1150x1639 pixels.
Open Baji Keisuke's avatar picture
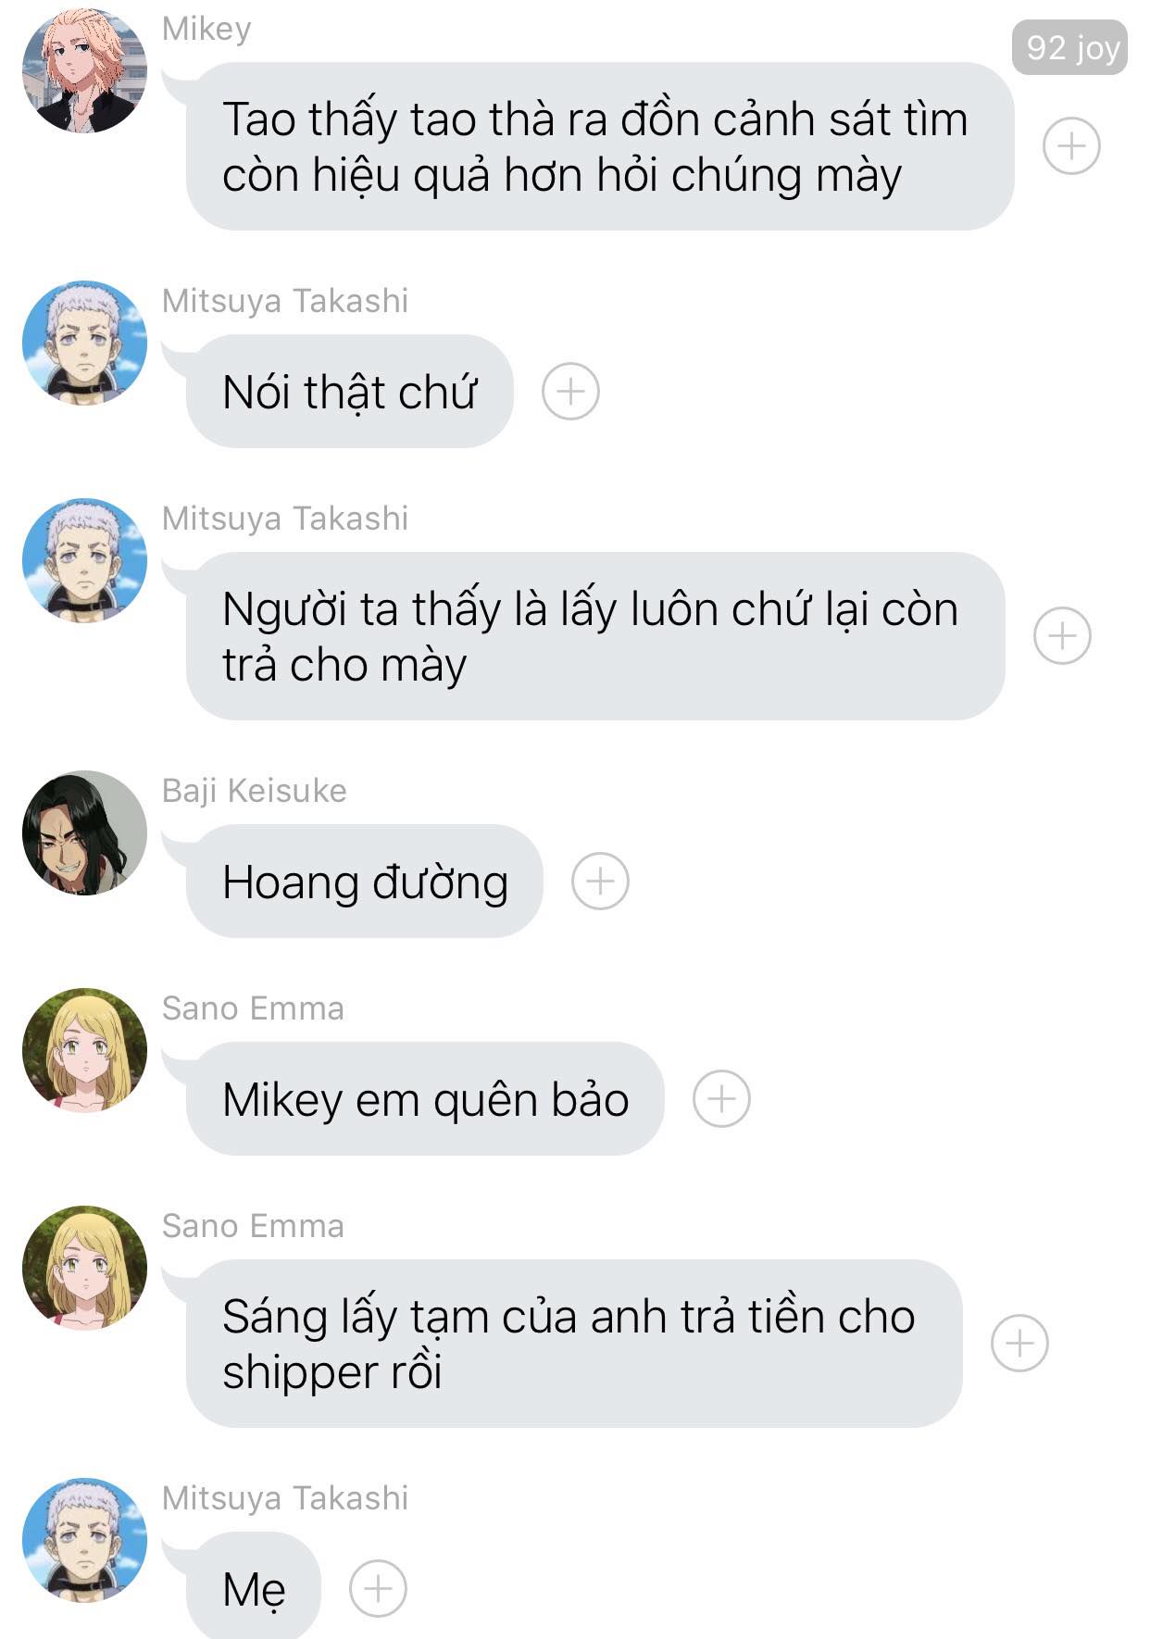[84, 832]
